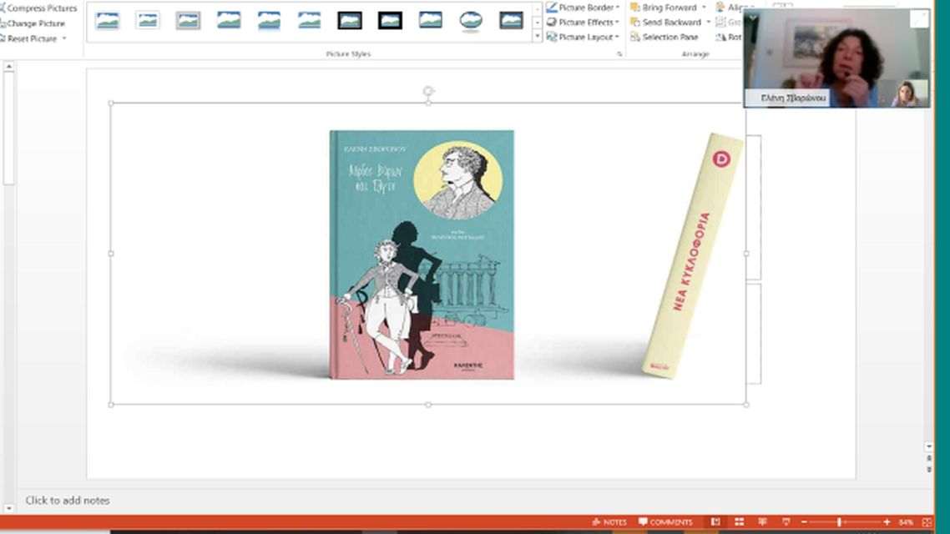Click to add notes field
This screenshot has width=950, height=534.
point(68,500)
